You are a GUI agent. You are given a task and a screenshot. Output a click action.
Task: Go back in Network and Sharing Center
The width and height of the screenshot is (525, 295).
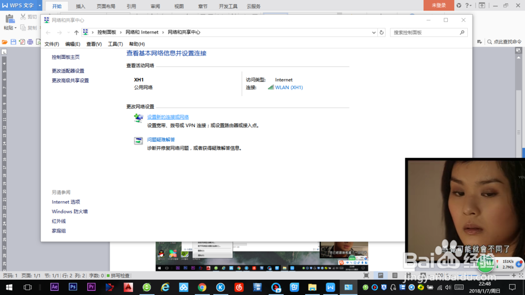48,33
